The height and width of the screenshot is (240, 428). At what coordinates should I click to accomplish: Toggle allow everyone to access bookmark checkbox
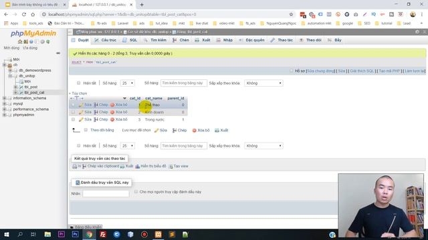[x=136, y=191]
